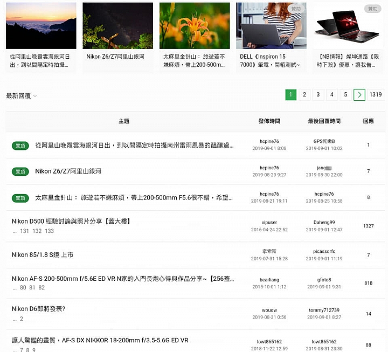Open thread AF-S DX NIKKOR 18-200mm
This screenshot has width=388, height=352.
tap(100, 340)
